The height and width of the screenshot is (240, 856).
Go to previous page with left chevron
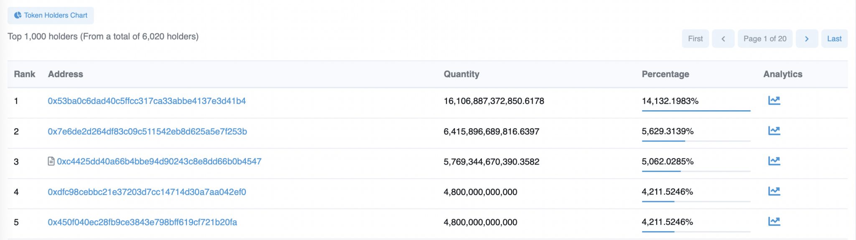point(723,38)
